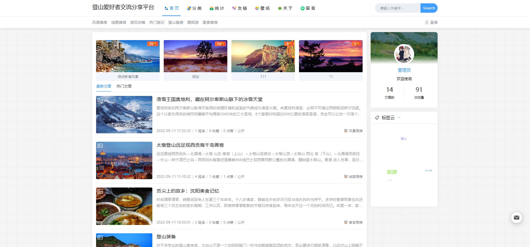530x247 pixels.
Task: Open the 壁纸 navigation item
Action: click(x=262, y=8)
